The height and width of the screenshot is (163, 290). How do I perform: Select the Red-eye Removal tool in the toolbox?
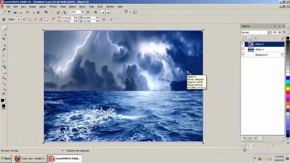pyautogui.click(x=4, y=67)
